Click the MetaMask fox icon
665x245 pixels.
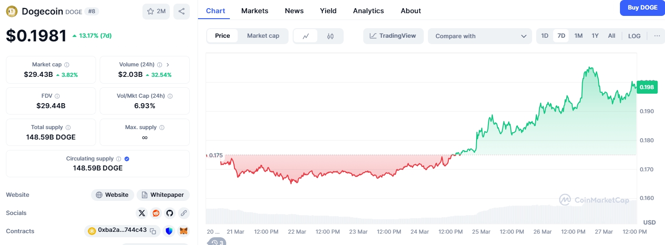pyautogui.click(x=183, y=231)
